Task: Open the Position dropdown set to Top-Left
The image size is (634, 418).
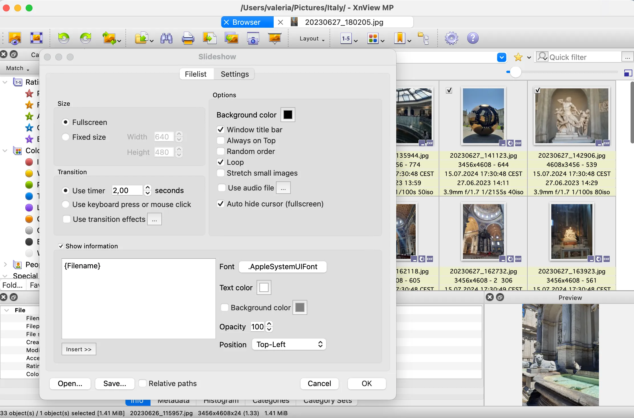Action: tap(288, 344)
